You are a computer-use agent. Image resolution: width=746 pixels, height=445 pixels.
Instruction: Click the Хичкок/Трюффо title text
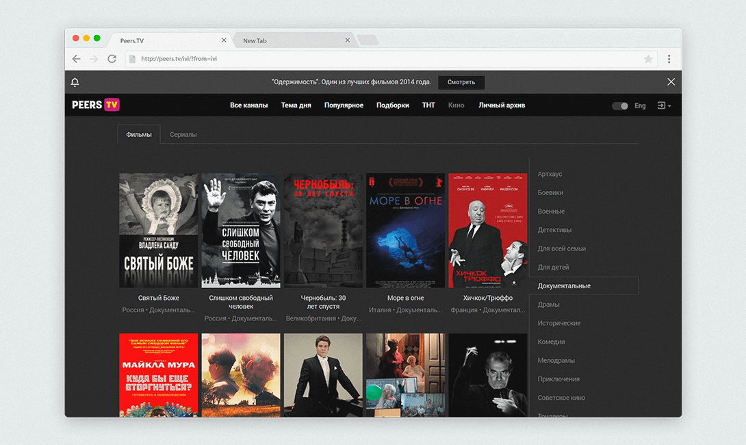(488, 298)
